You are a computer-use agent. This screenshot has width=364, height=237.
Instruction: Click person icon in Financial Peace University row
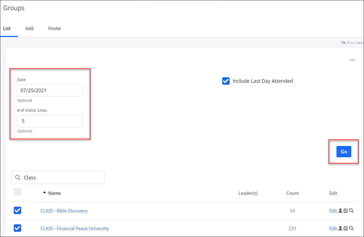(x=340, y=228)
